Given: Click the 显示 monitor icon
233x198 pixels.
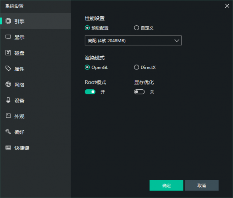Looking at the screenshot, I should click(x=8, y=37).
